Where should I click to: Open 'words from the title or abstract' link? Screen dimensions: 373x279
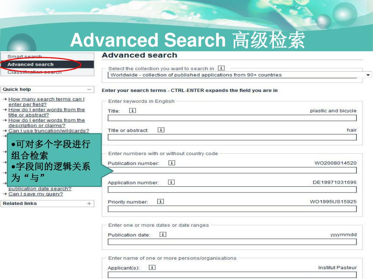46,112
